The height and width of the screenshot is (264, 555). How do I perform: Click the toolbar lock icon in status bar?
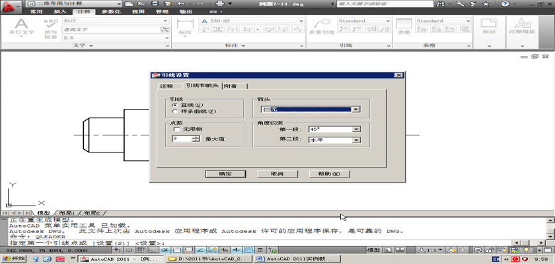(490, 250)
